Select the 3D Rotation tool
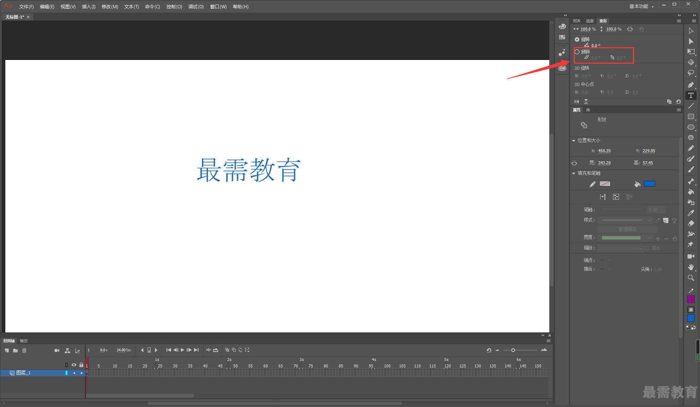This screenshot has height=407, width=700. [691, 63]
